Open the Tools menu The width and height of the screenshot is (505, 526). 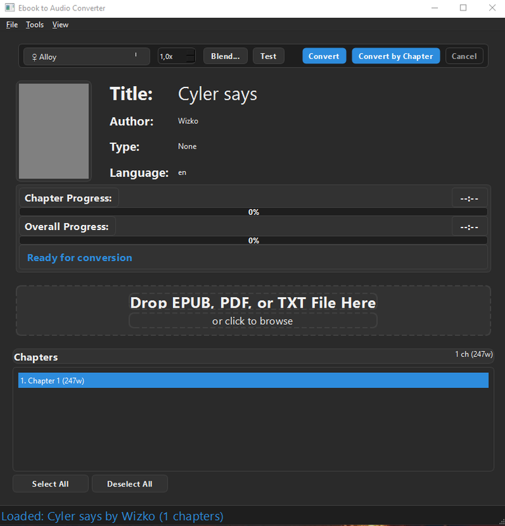[35, 25]
